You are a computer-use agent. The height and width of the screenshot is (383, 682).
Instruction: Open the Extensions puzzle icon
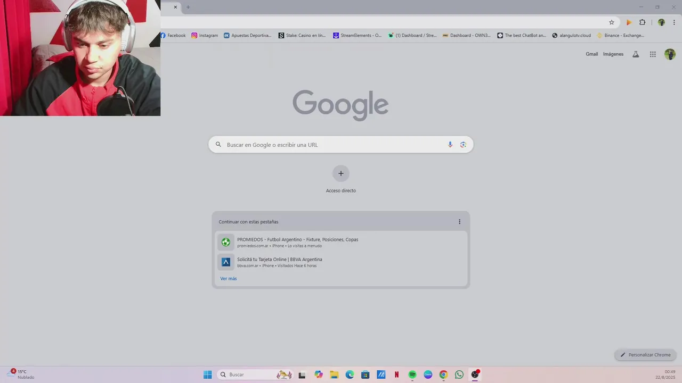click(x=643, y=22)
